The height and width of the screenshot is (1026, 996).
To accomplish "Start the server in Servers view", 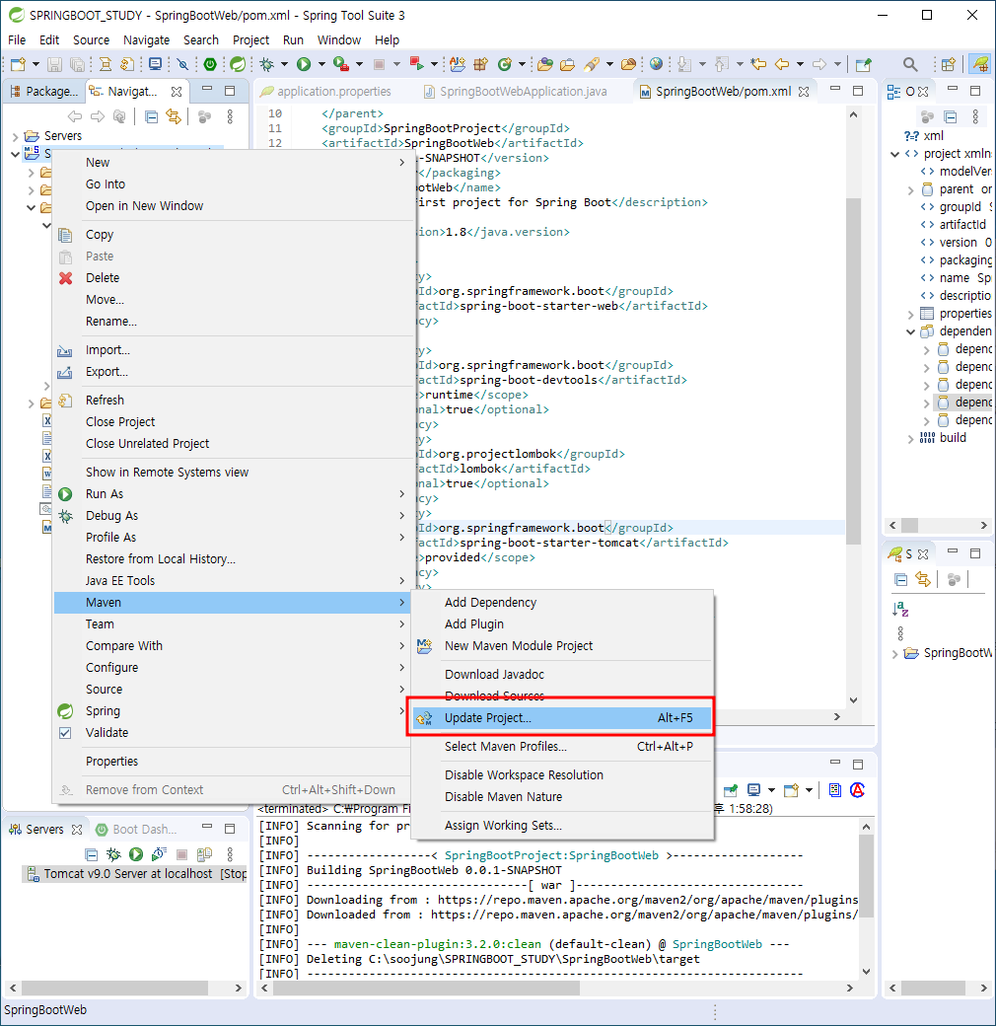I will coord(136,854).
